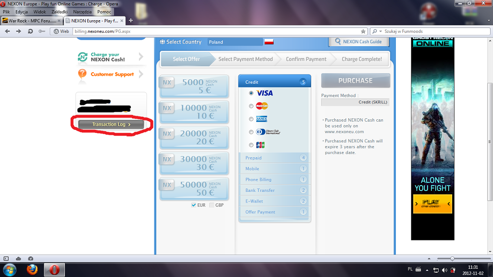Viewport: 493px width, 277px height.
Task: Toggle the Opera panel icon in status bar
Action: (x=6, y=258)
